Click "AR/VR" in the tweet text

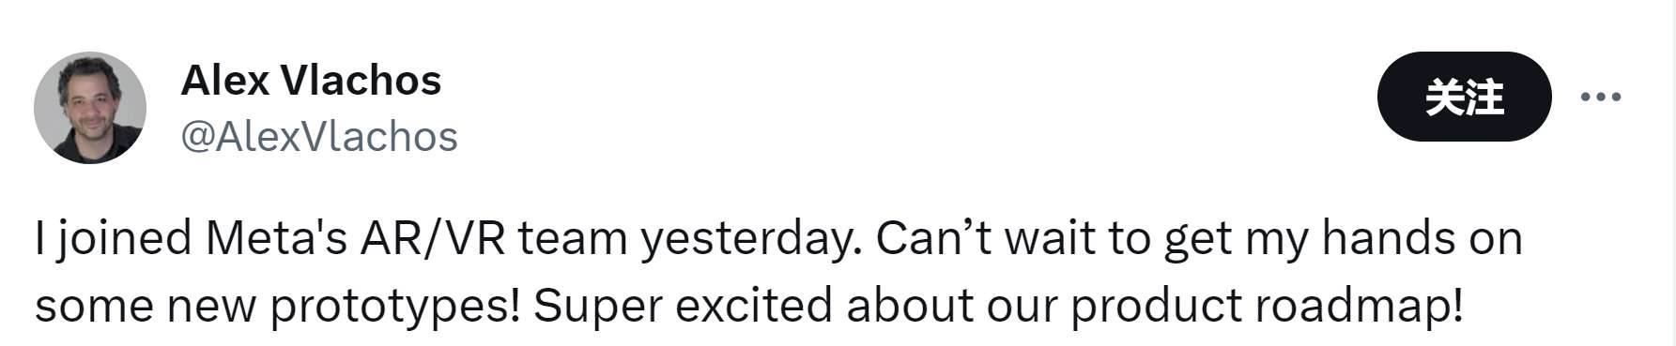pos(433,238)
